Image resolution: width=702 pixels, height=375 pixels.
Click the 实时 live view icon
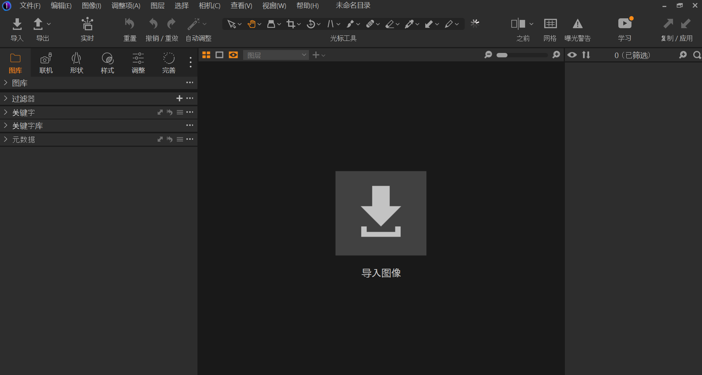pyautogui.click(x=87, y=24)
